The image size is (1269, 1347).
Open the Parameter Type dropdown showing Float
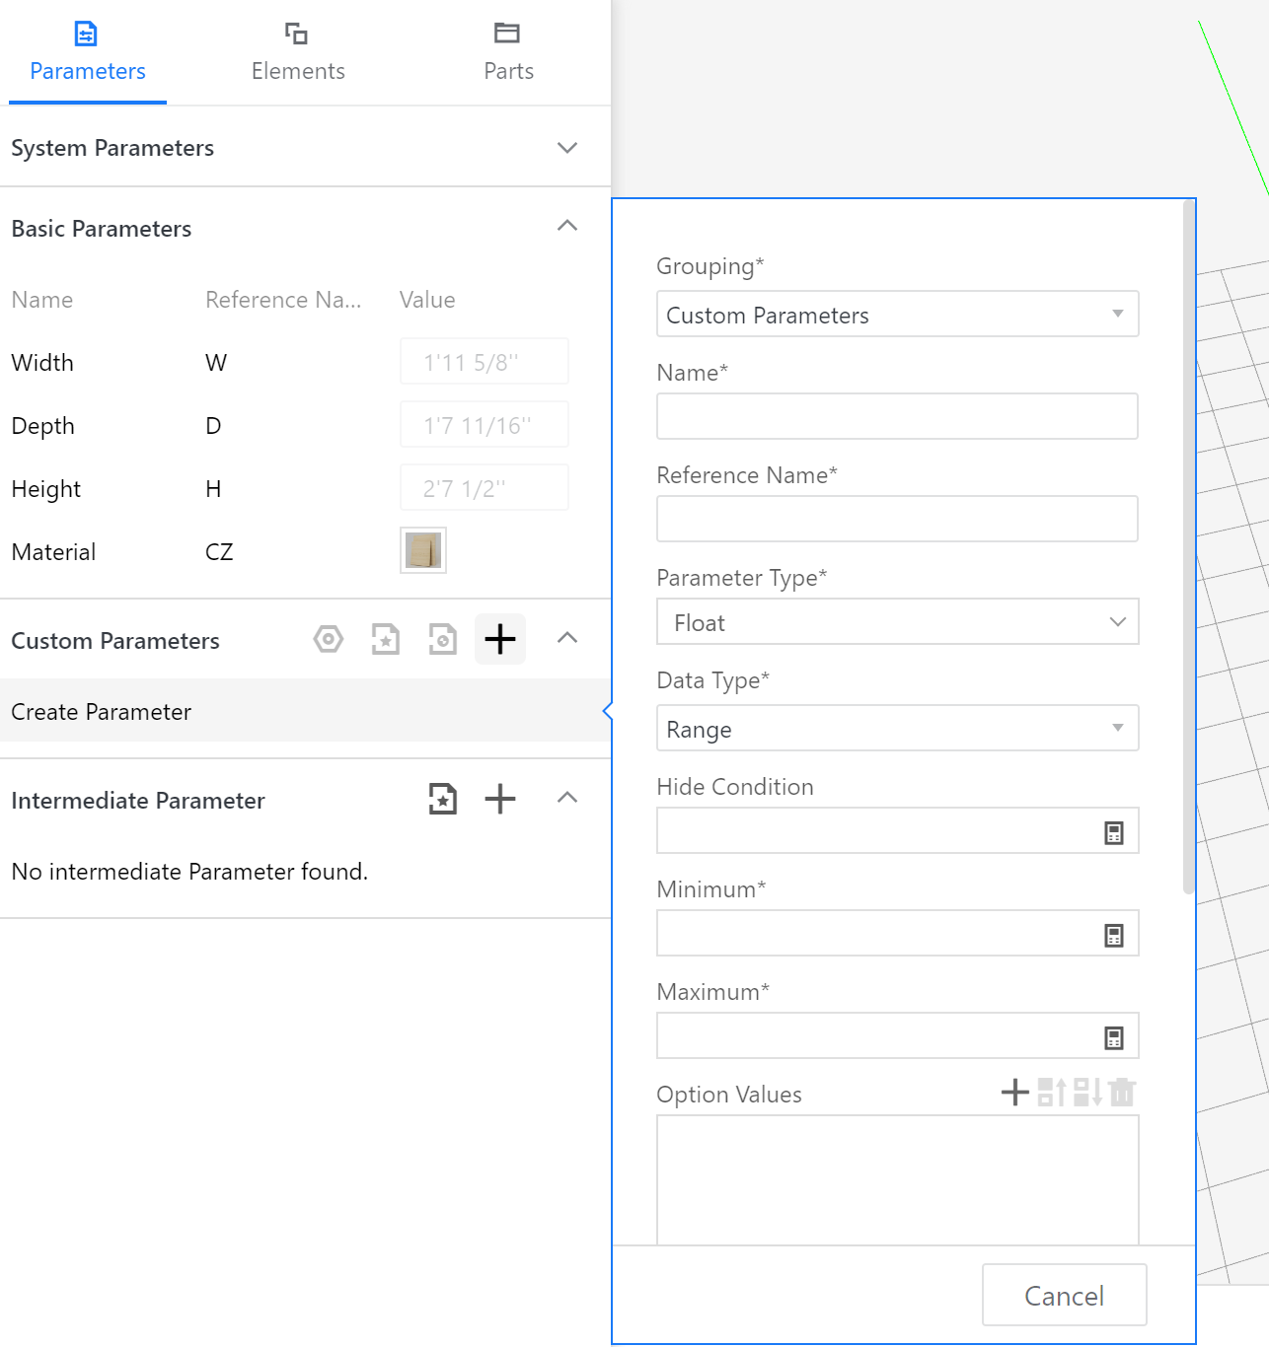click(x=898, y=622)
